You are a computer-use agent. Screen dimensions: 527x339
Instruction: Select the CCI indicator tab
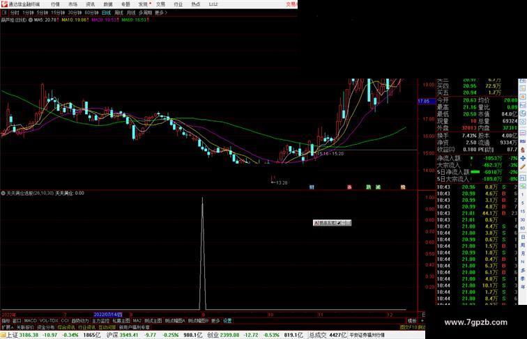click(x=65, y=321)
